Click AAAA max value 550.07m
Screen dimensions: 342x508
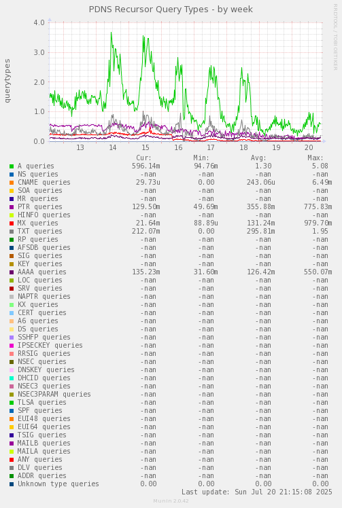pyautogui.click(x=318, y=272)
